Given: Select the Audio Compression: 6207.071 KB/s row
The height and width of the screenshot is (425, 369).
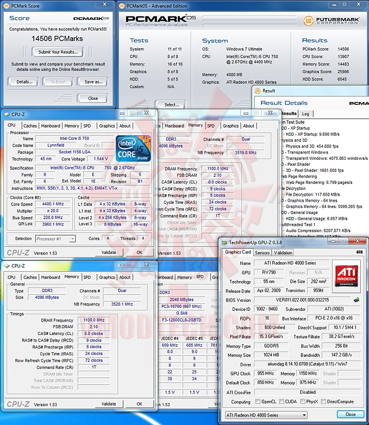Looking at the screenshot, I should click(318, 230).
